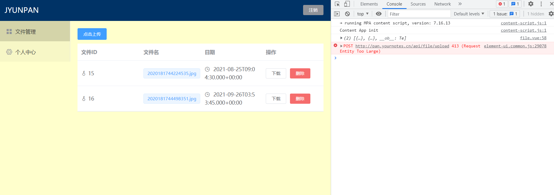
Task: Delete file with ID 15
Action: 300,74
